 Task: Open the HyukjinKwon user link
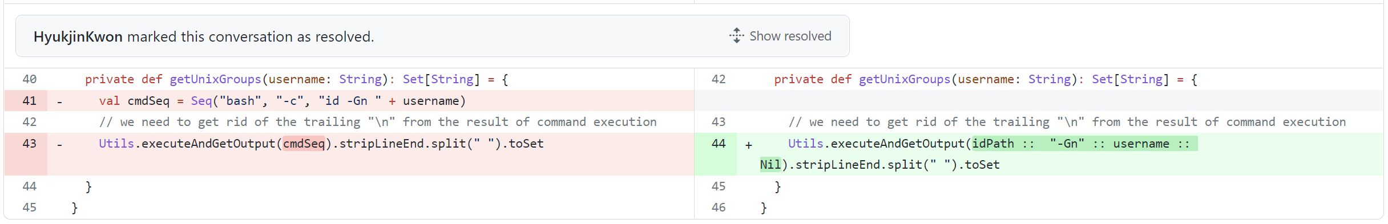tap(78, 36)
